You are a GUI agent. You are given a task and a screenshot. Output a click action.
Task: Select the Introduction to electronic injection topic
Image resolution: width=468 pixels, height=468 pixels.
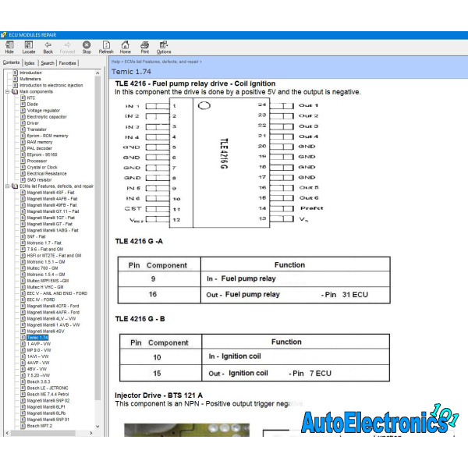50,85
